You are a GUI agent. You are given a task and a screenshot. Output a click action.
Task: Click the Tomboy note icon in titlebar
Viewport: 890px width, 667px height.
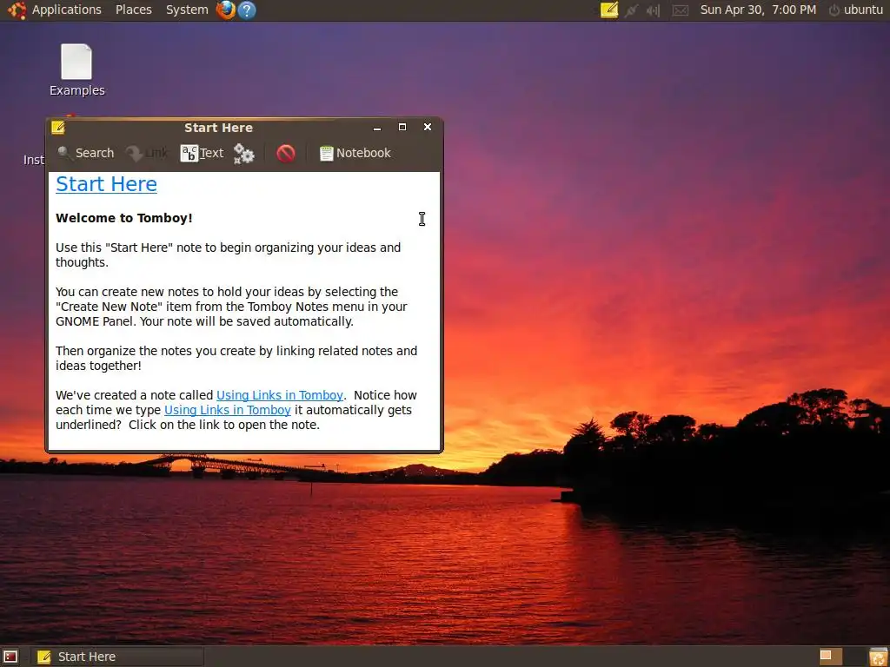click(x=58, y=128)
